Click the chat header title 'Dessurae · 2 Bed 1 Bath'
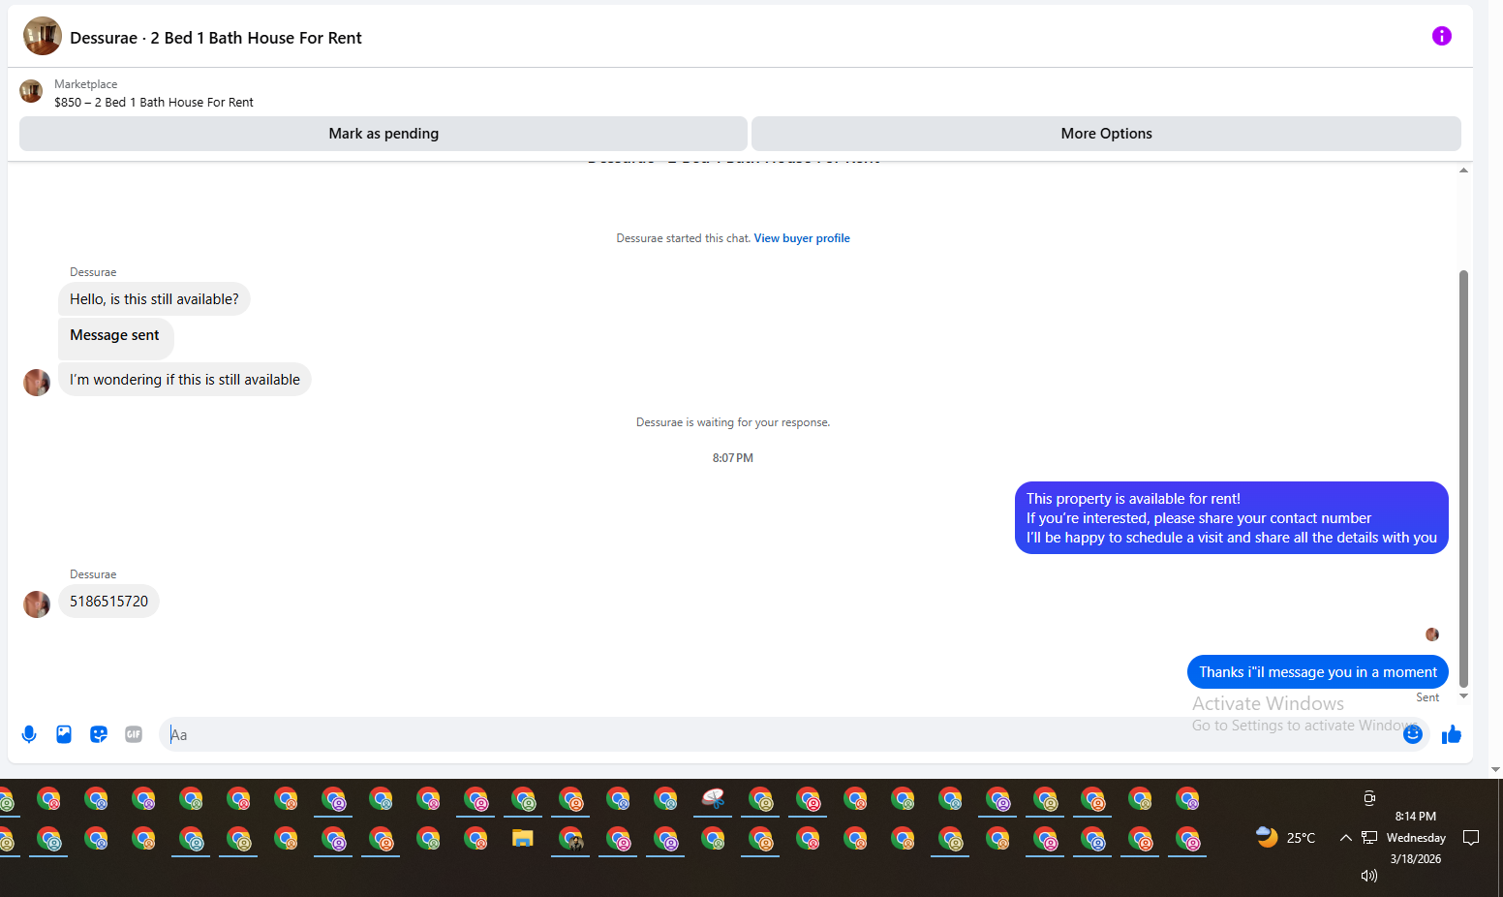 tap(216, 38)
